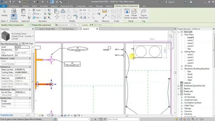This screenshot has height=121, width=215.
Task: Click the 1 : 96 view scale button
Action: pos(41,116)
